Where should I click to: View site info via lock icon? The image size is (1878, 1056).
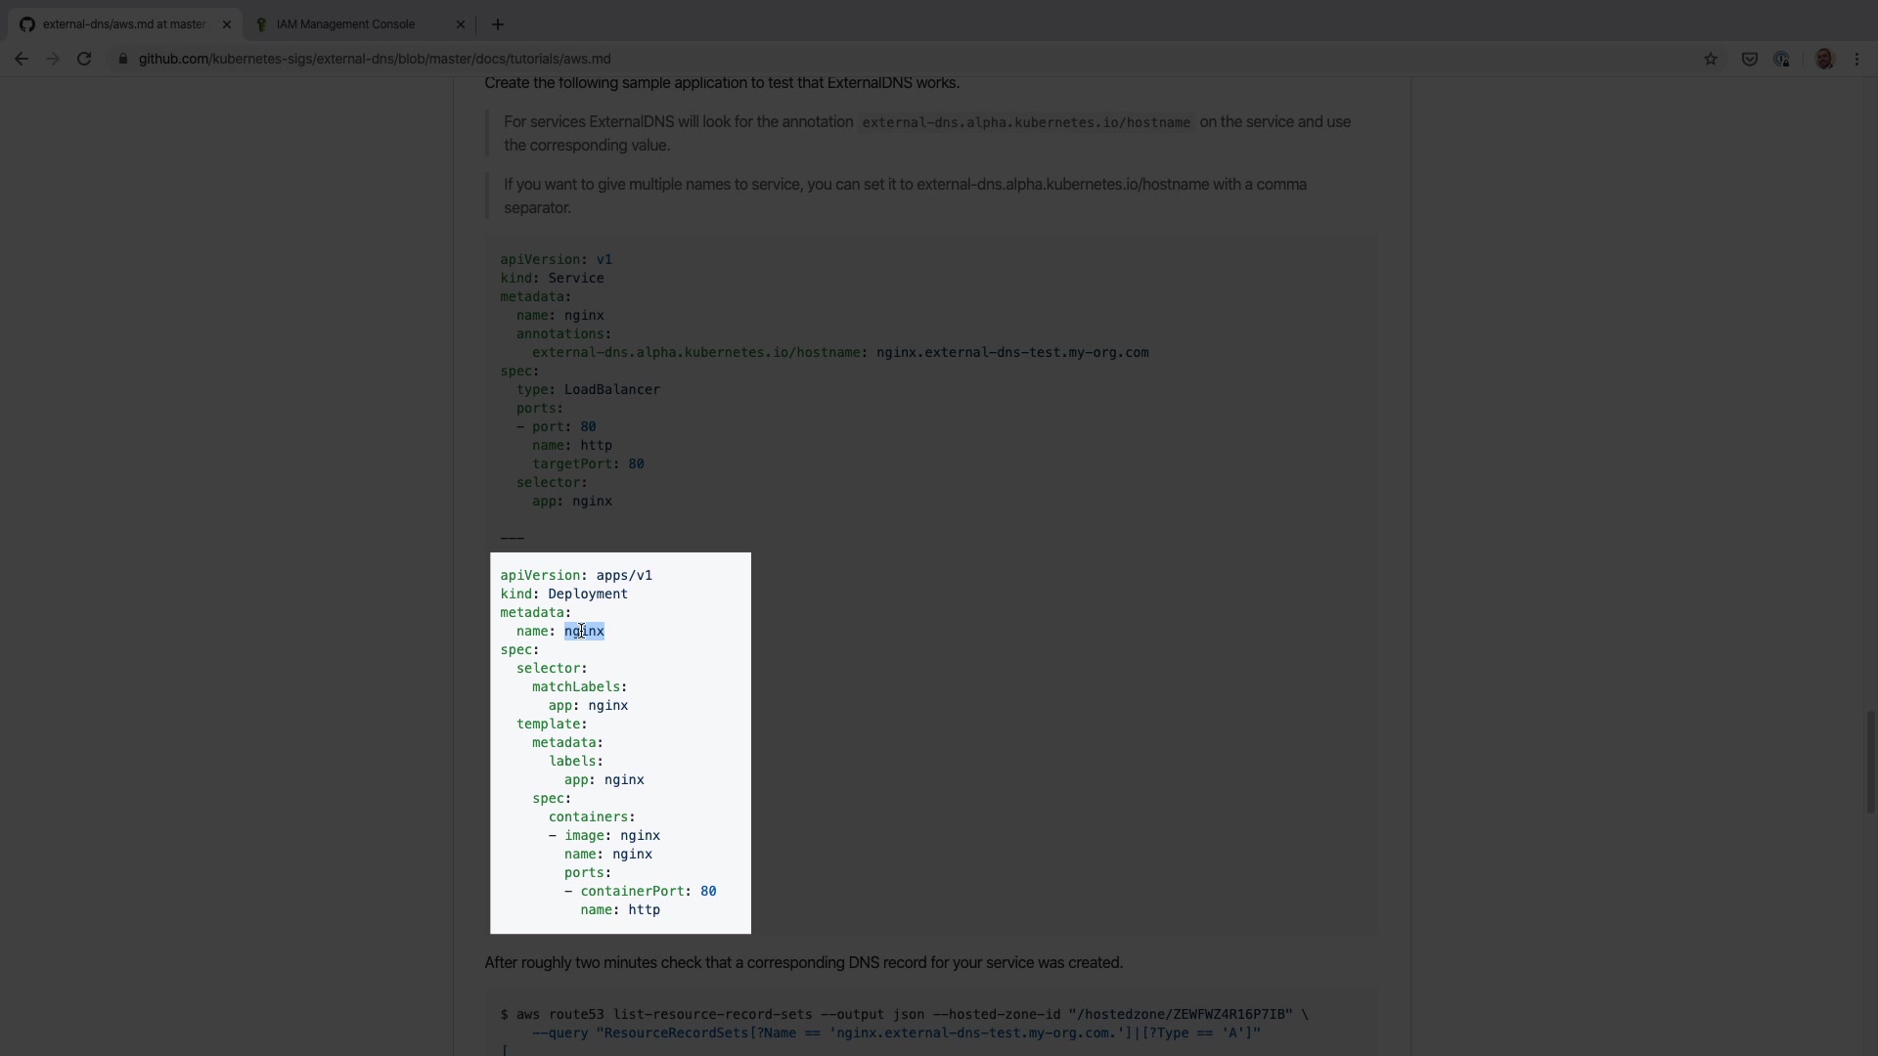122,59
